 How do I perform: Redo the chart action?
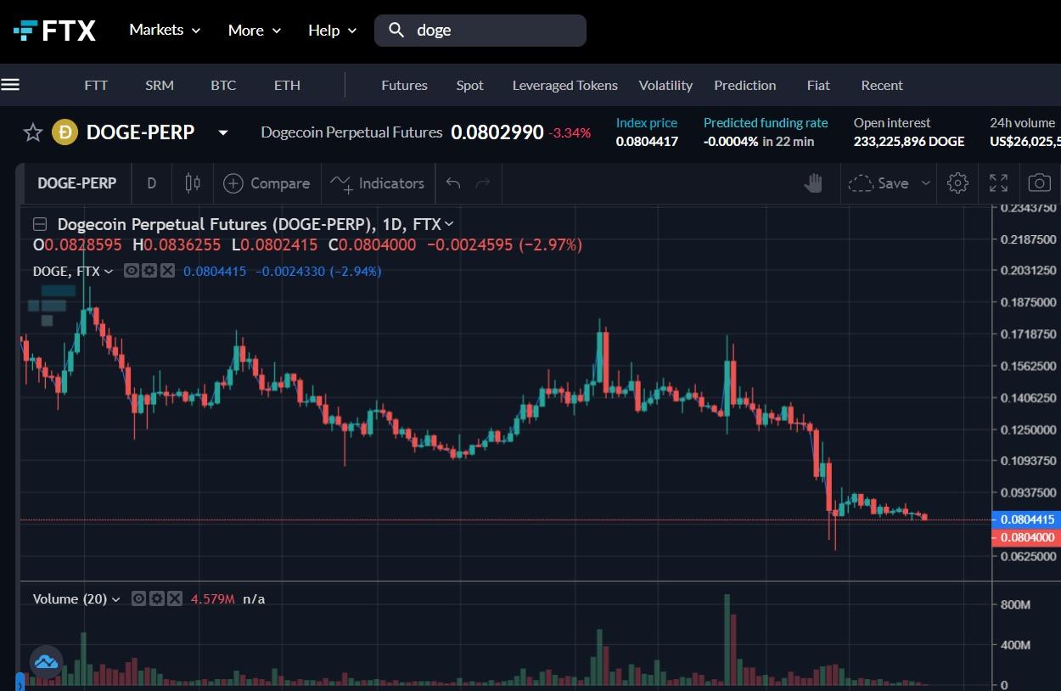pyautogui.click(x=483, y=183)
